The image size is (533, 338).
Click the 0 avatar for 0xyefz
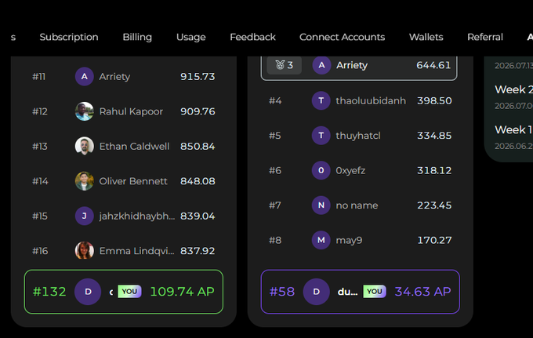click(321, 170)
